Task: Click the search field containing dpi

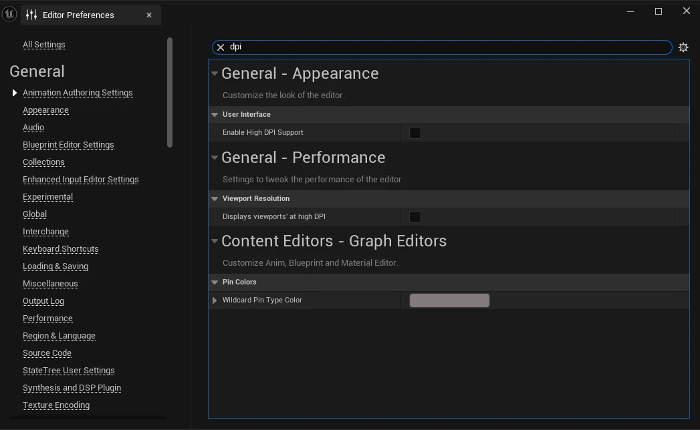Action: point(448,47)
